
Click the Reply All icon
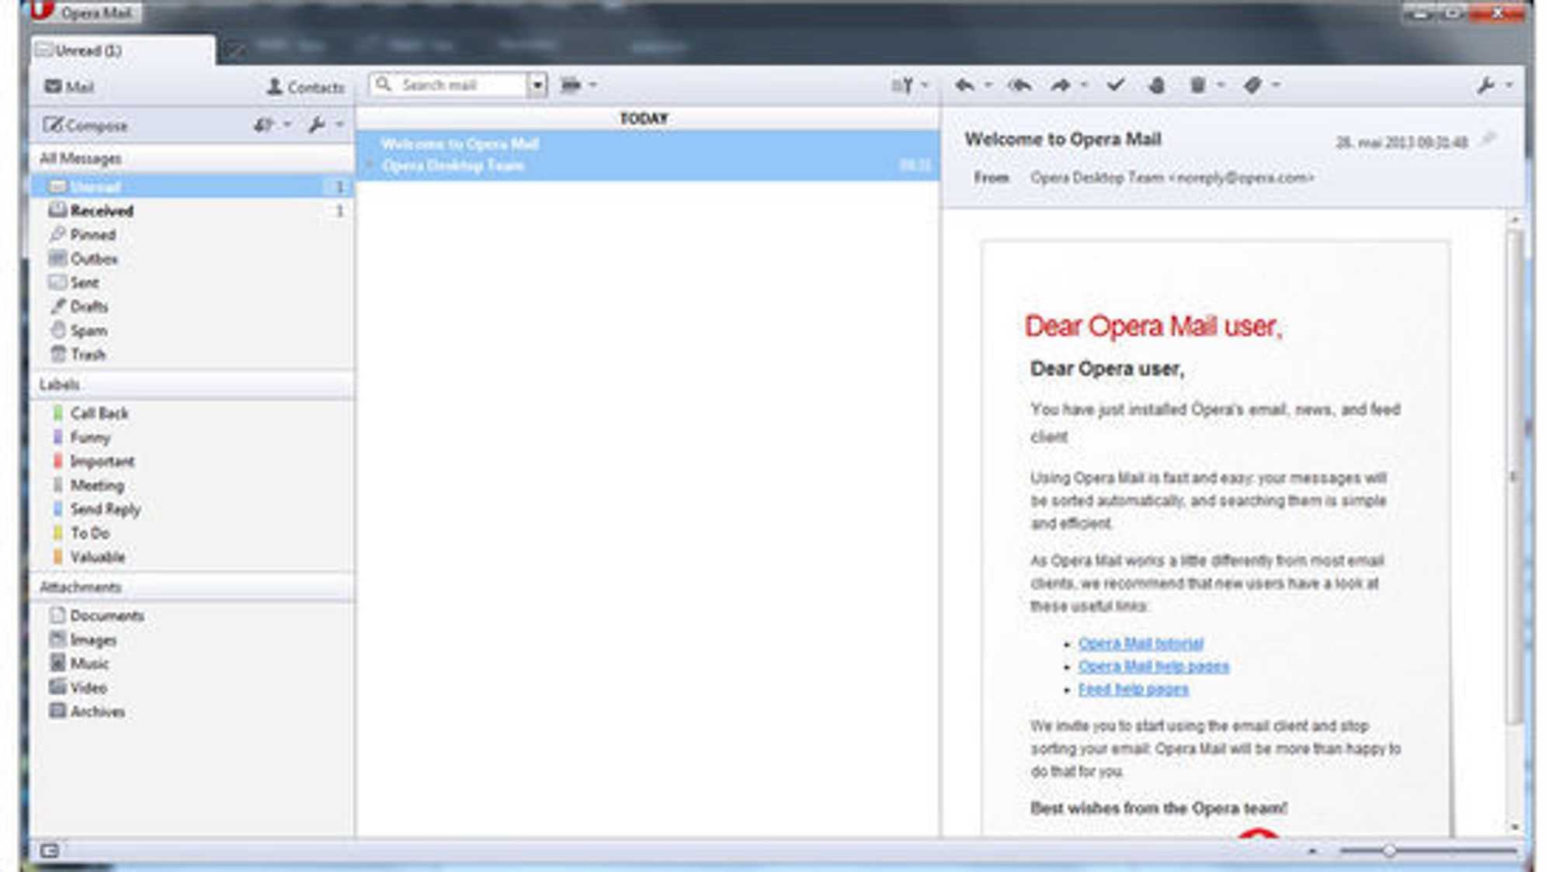coord(1020,85)
